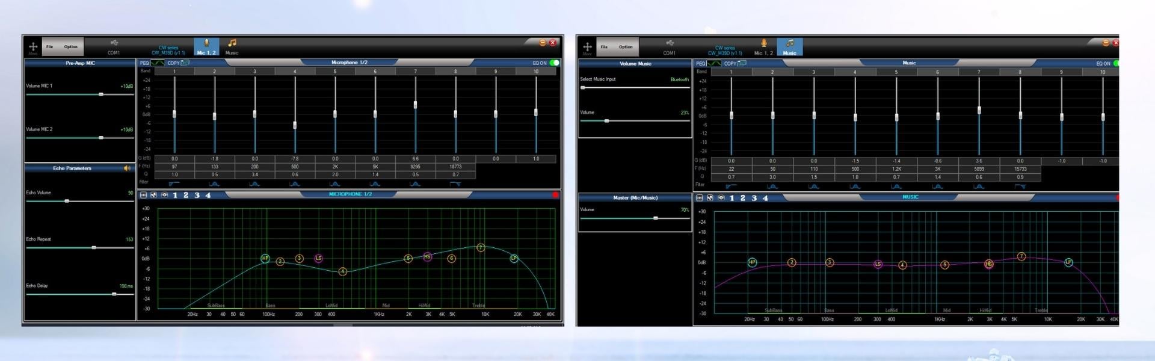Select preset 3 above the microphone graph
The height and width of the screenshot is (361, 1155).
(197, 195)
